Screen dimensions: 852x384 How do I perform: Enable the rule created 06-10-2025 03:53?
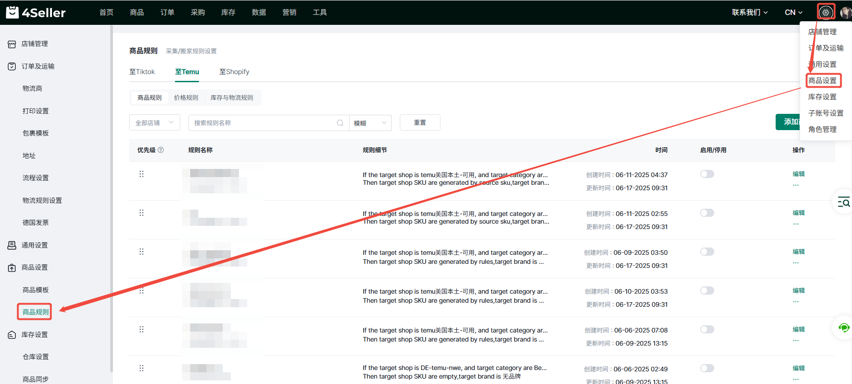click(x=707, y=290)
